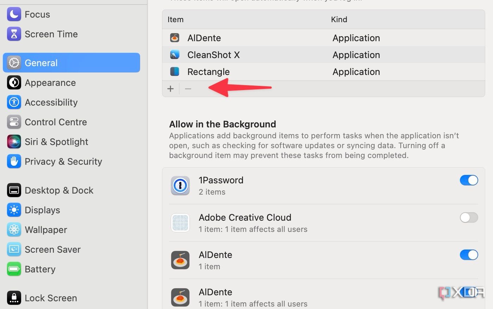Open the Desktop & Dock icon
493x309 pixels.
click(x=14, y=190)
